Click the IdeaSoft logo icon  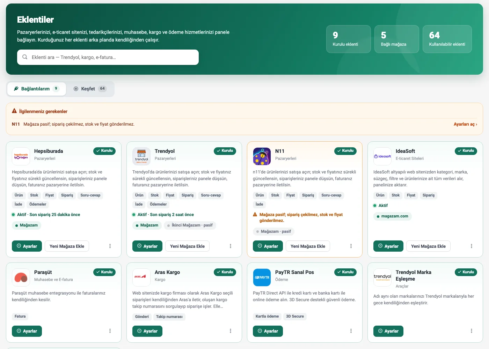(x=382, y=156)
